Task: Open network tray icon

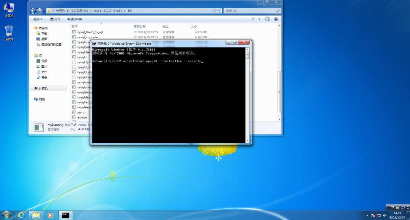Action: click(379, 215)
